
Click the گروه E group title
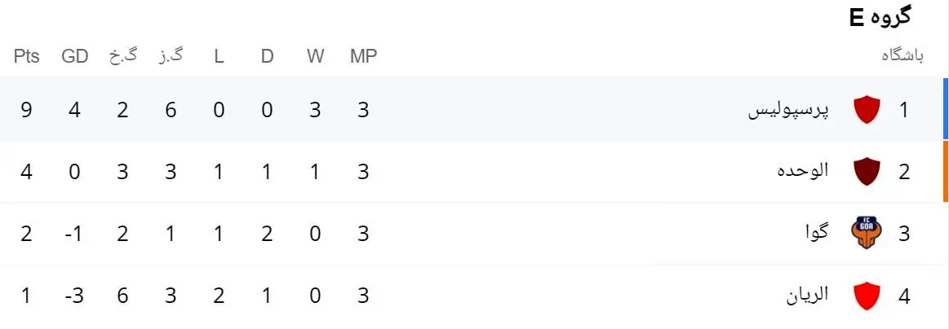tap(880, 16)
